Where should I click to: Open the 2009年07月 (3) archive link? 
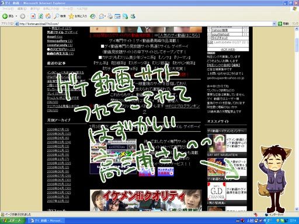coord(58,129)
